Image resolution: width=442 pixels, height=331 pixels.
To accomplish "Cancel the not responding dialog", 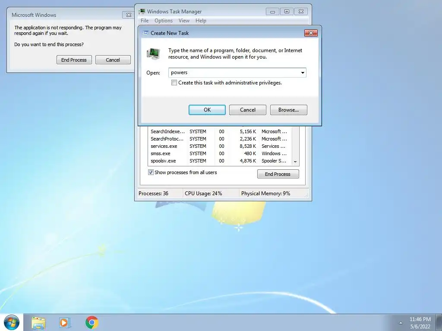I will tap(113, 59).
